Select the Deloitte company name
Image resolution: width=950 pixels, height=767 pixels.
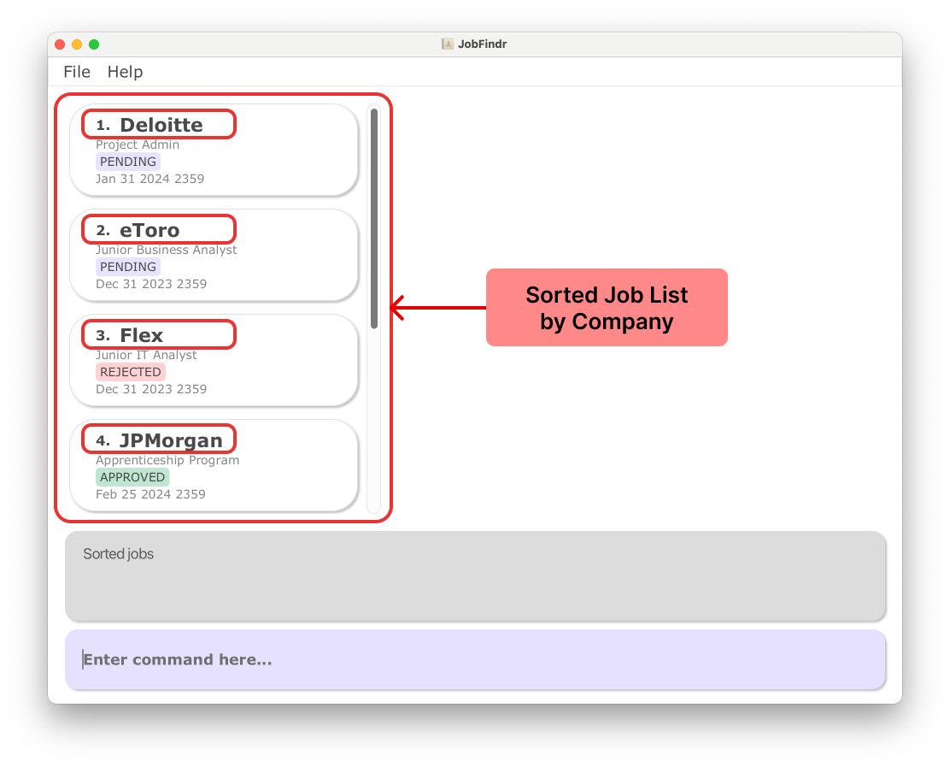(x=161, y=125)
